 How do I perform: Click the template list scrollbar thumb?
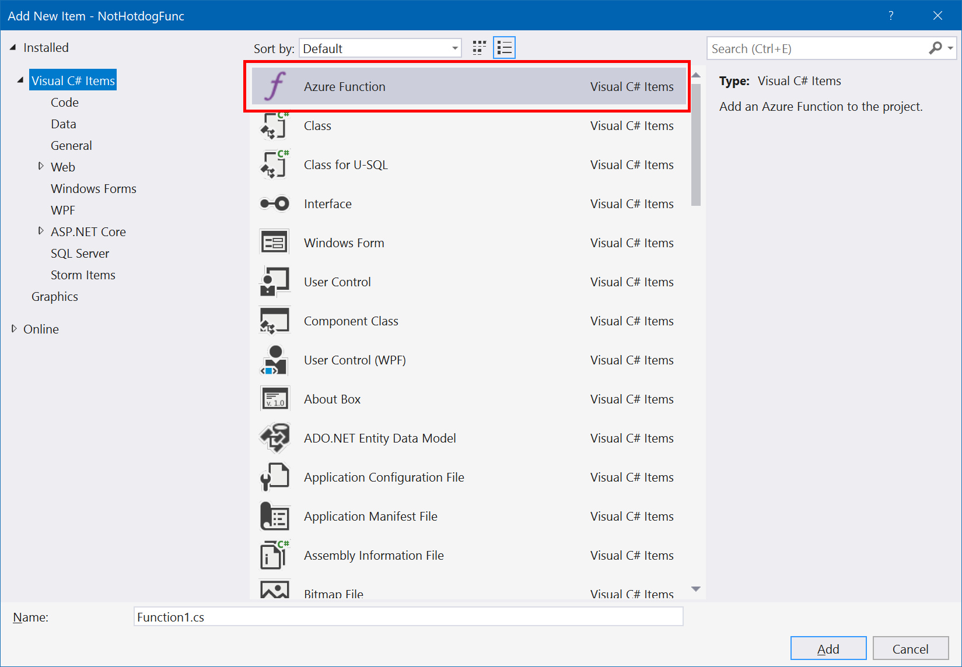[696, 145]
